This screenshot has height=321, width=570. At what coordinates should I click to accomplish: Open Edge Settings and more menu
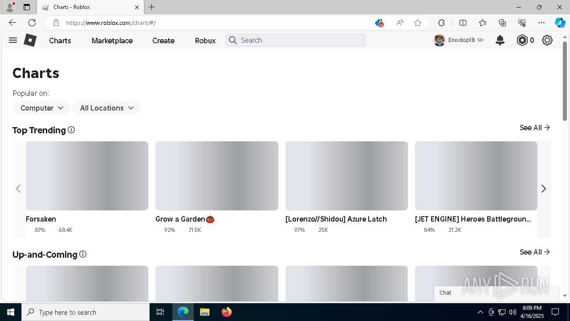coord(541,23)
